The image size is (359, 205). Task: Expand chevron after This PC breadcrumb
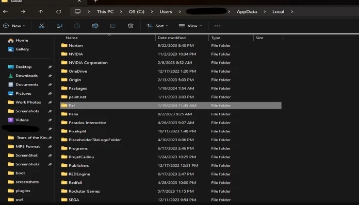point(121,12)
